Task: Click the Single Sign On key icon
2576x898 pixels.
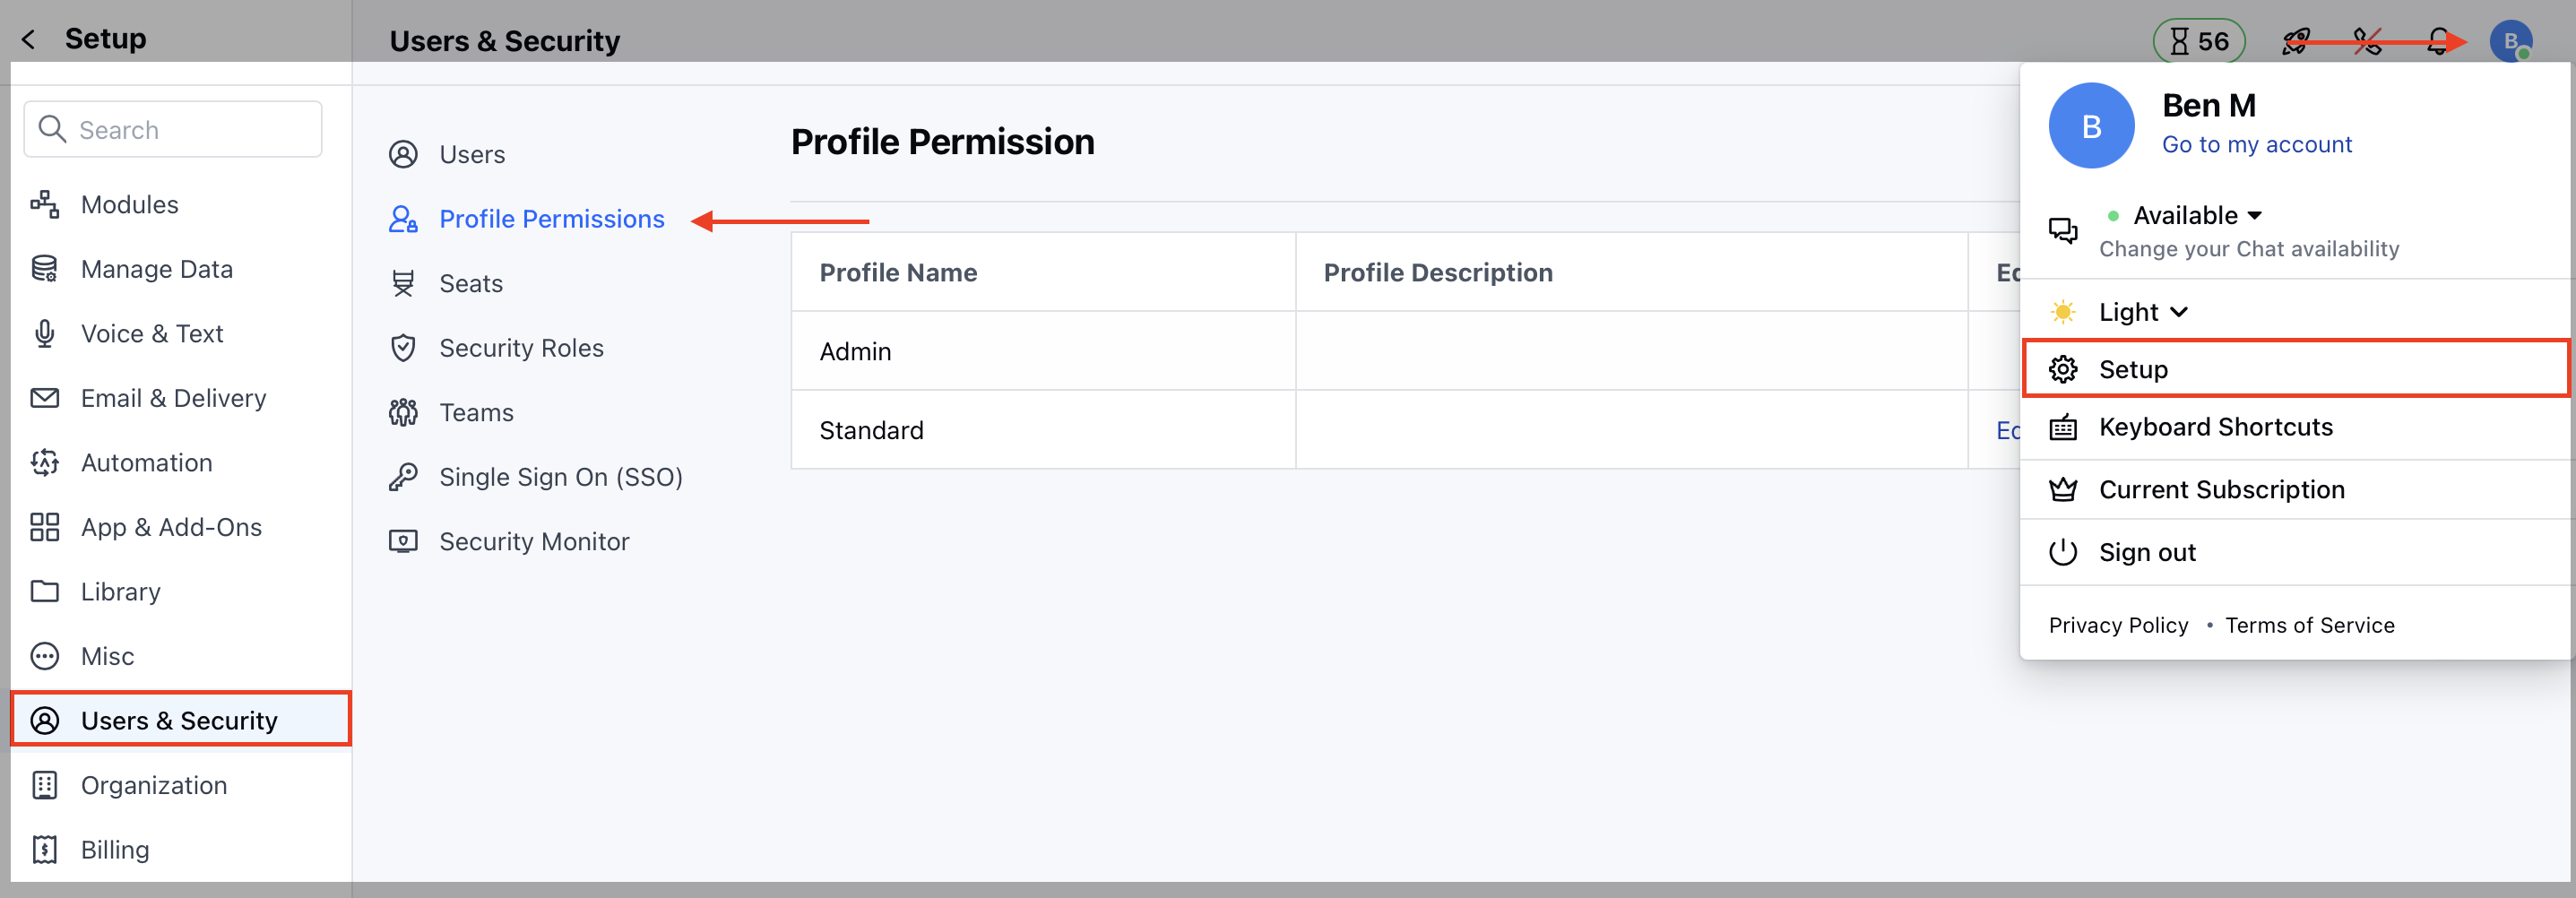Action: (x=403, y=477)
